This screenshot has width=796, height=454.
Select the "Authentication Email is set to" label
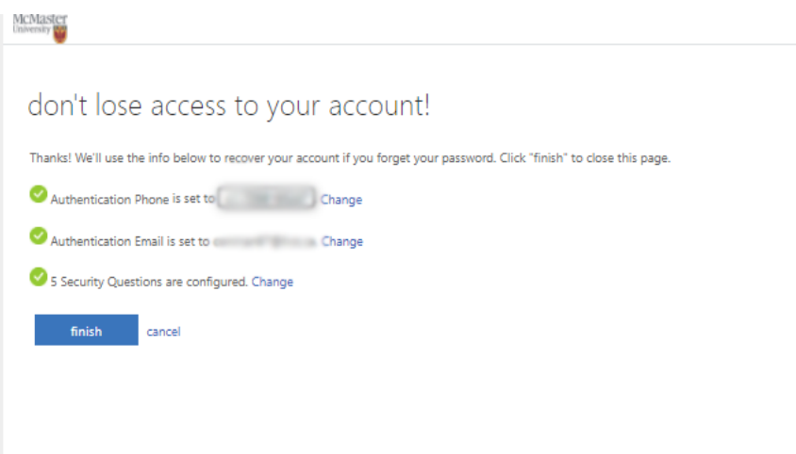pyautogui.click(x=129, y=241)
